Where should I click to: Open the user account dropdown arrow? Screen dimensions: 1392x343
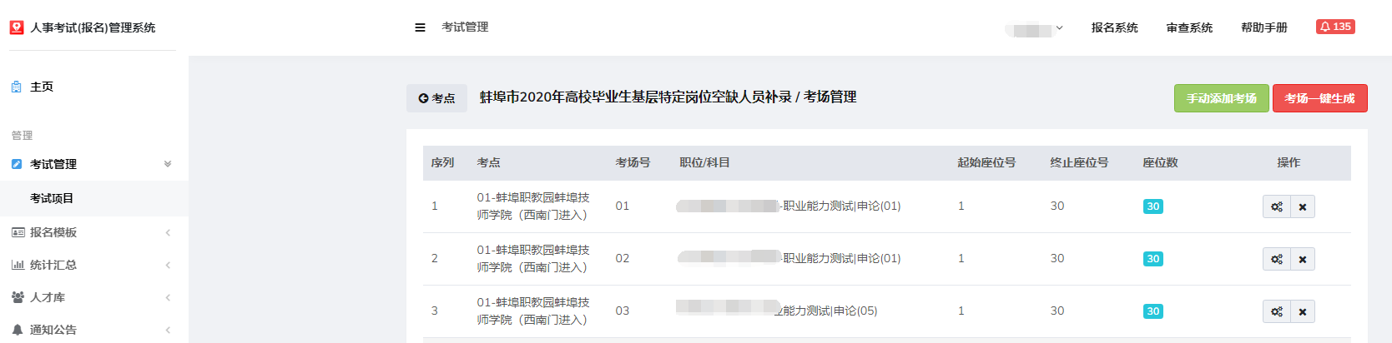pyautogui.click(x=1059, y=27)
